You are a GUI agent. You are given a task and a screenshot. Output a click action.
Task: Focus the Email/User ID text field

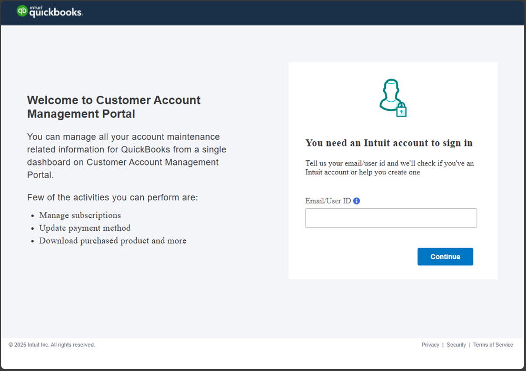pos(391,218)
